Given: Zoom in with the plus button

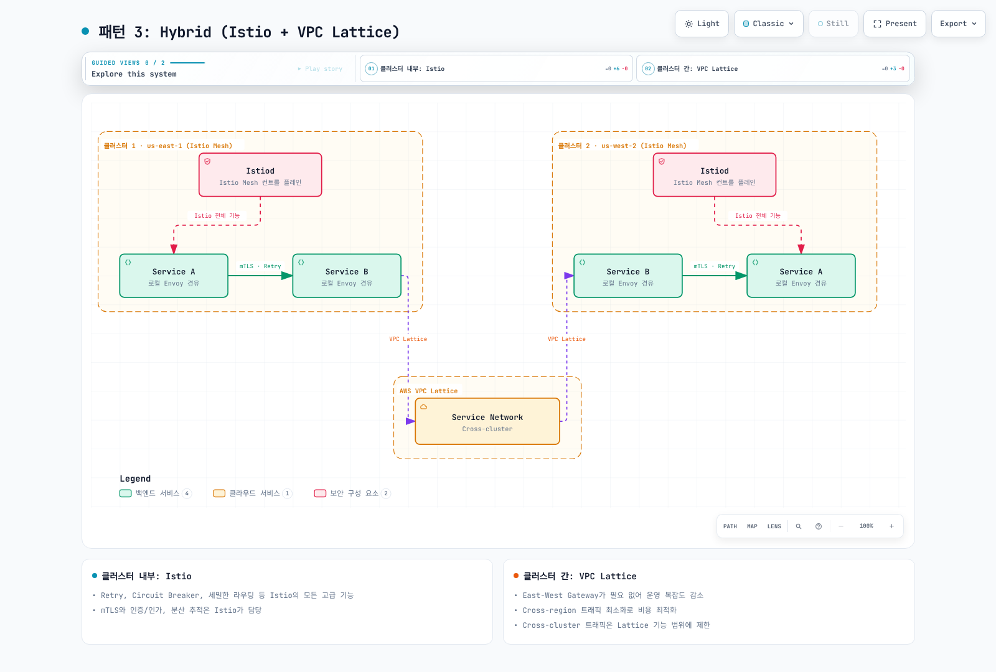Looking at the screenshot, I should [891, 526].
